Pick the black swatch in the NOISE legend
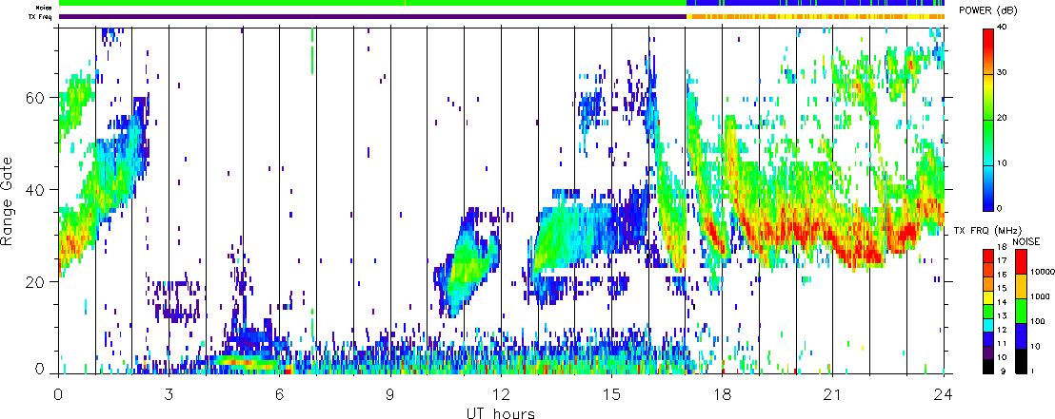 coord(1022,361)
